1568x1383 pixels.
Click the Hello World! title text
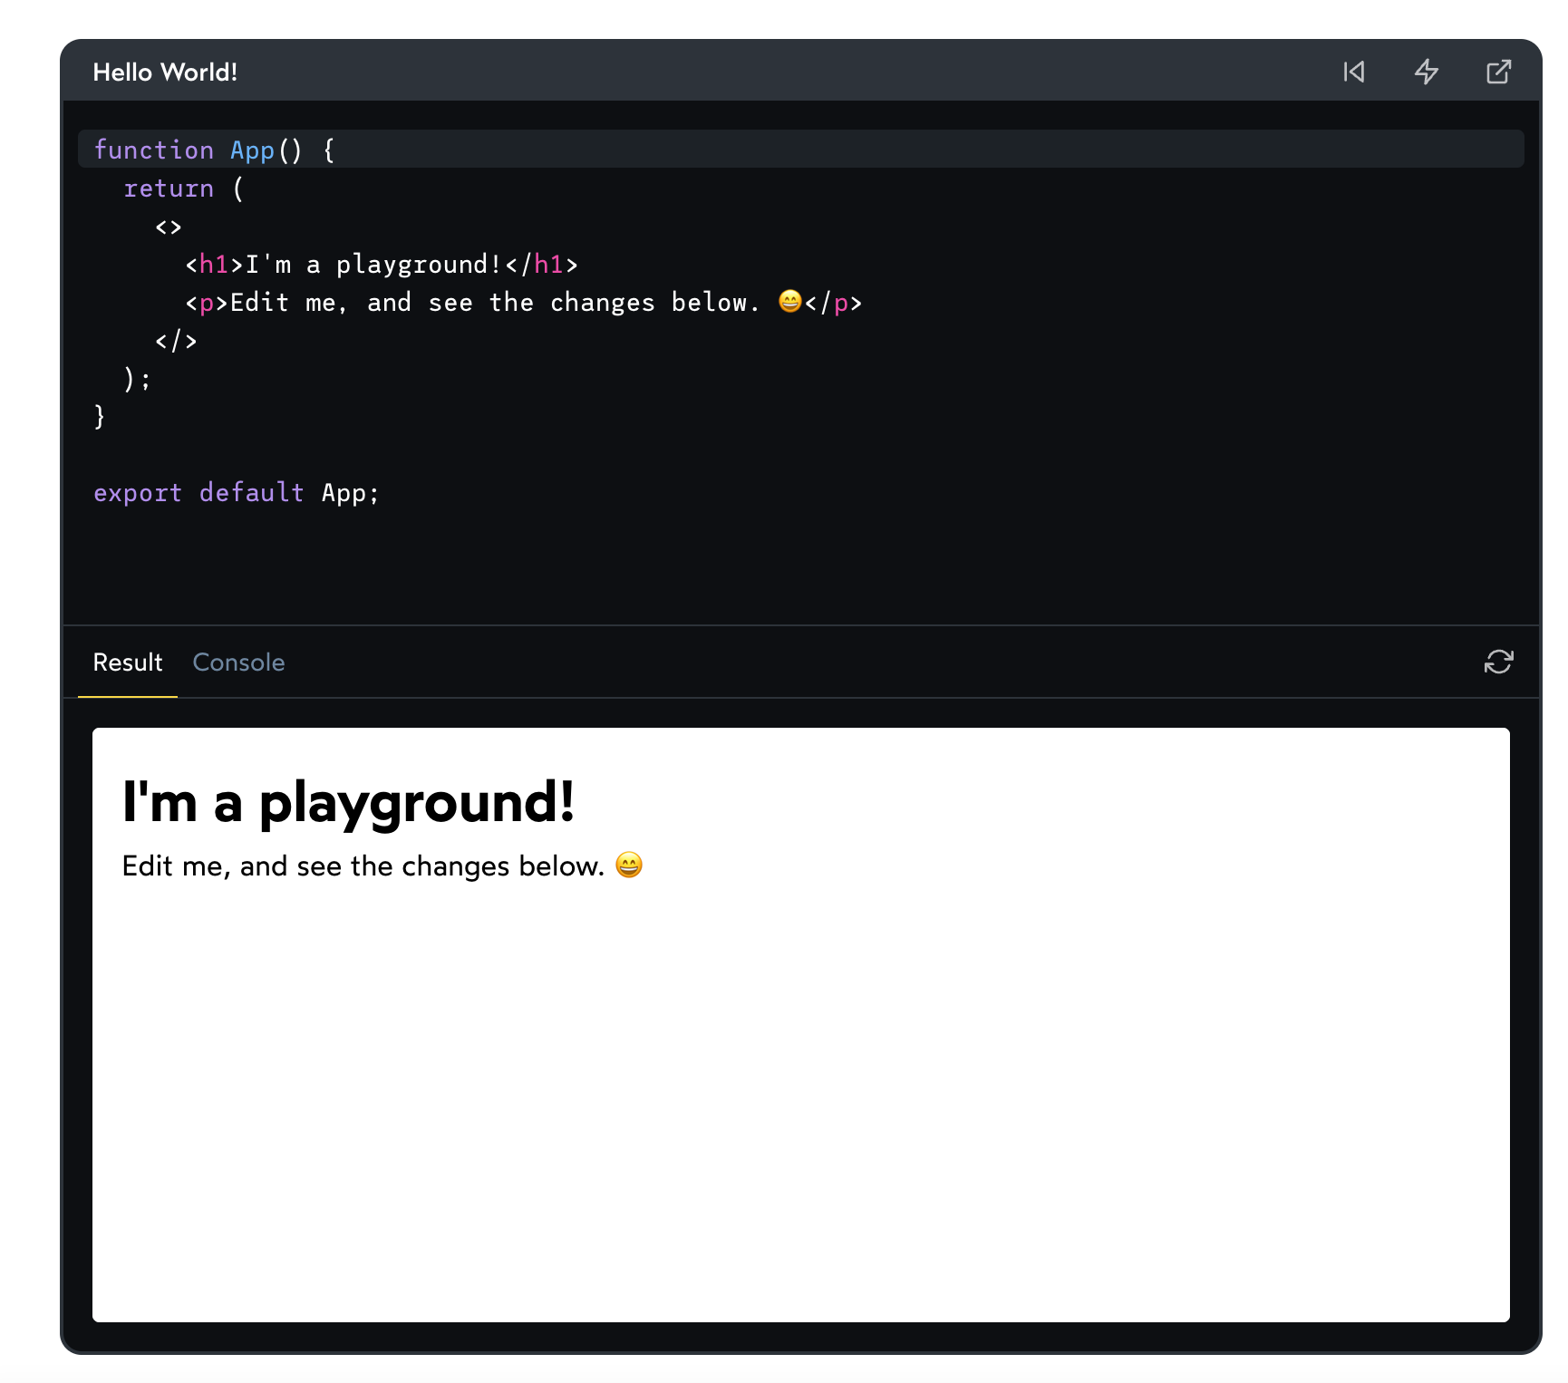pyautogui.click(x=165, y=72)
